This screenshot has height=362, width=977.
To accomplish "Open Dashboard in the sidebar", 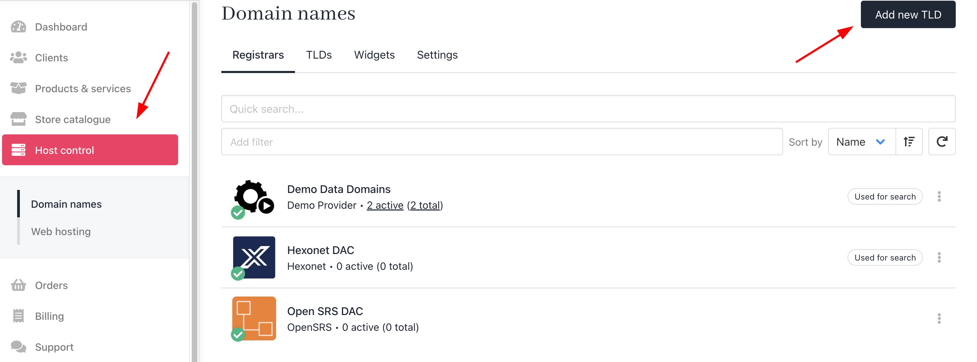I will point(61,27).
